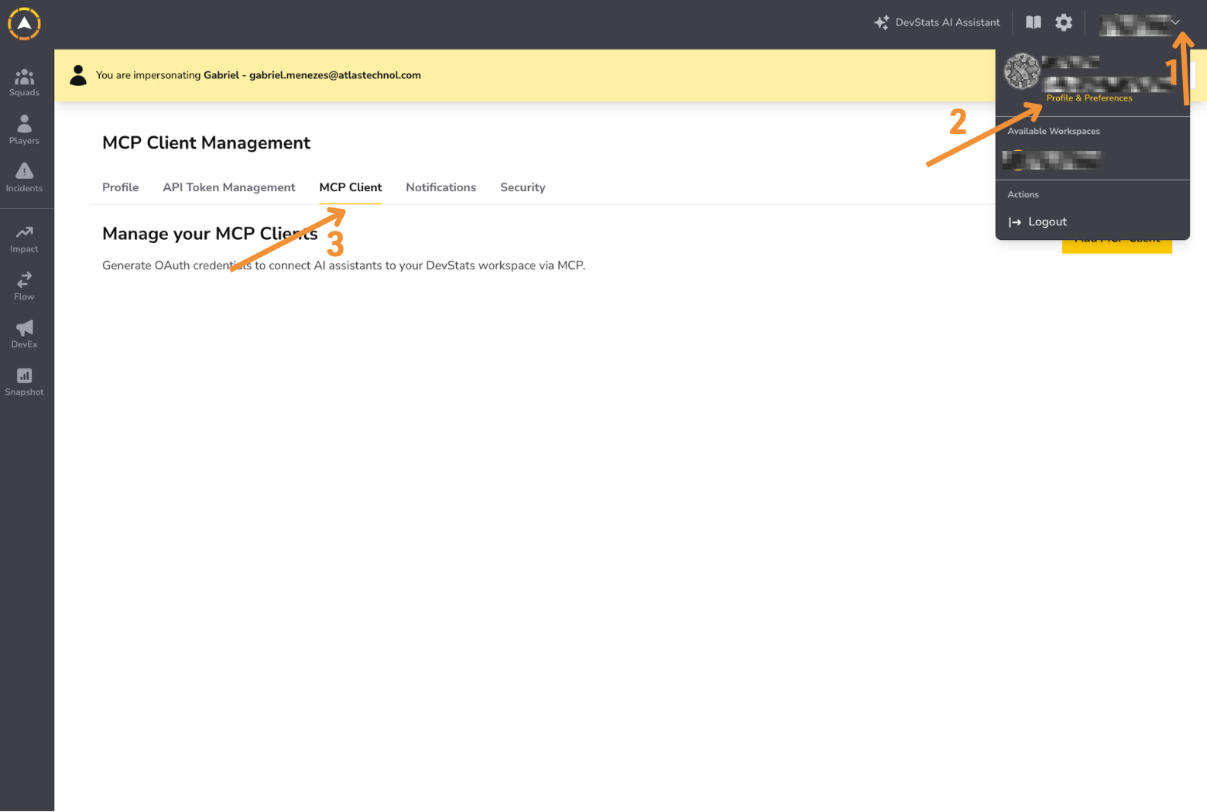Click the Available Workspaces label
Image resolution: width=1207 pixels, height=812 pixels.
point(1054,132)
